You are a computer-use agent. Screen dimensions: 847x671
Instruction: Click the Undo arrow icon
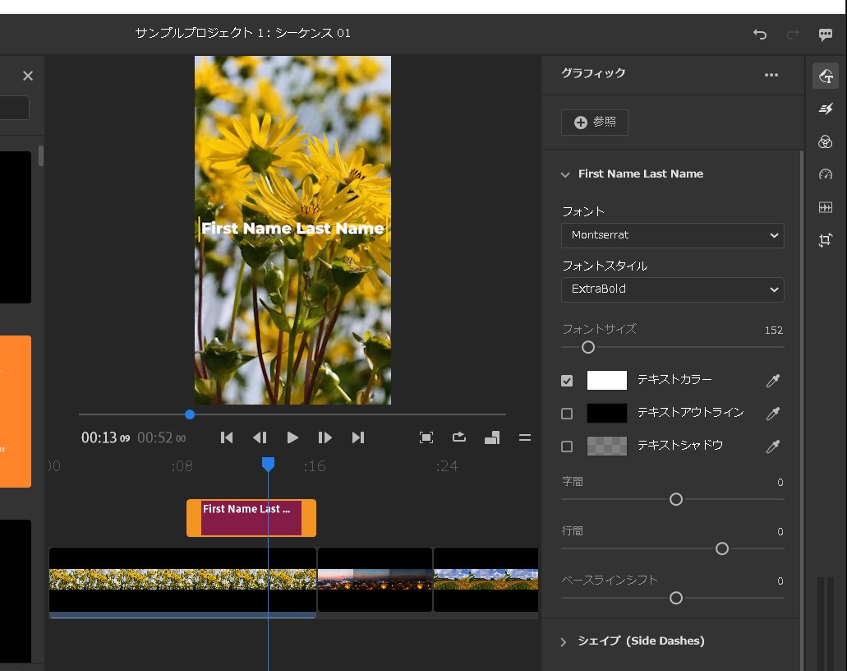pyautogui.click(x=760, y=35)
